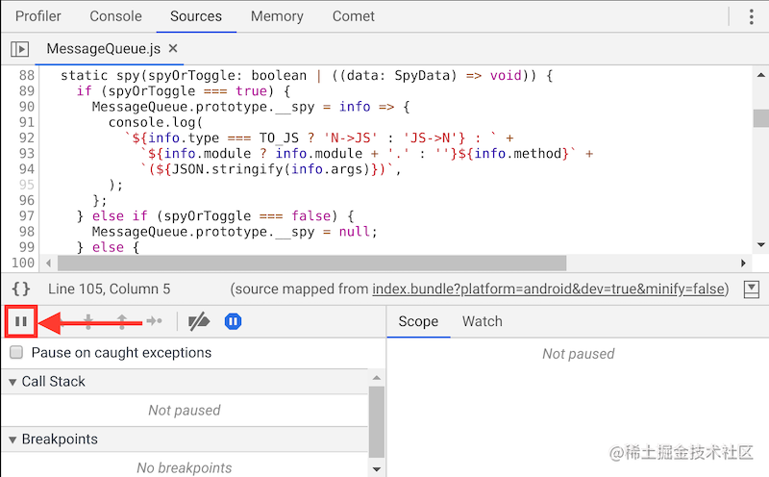Click line number 90 in gutter
769x477 pixels.
click(x=27, y=107)
